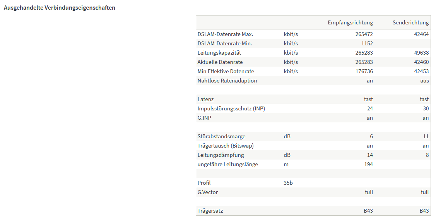
Task: Select the Aktuelle Datenrate label
Action: pos(220,62)
